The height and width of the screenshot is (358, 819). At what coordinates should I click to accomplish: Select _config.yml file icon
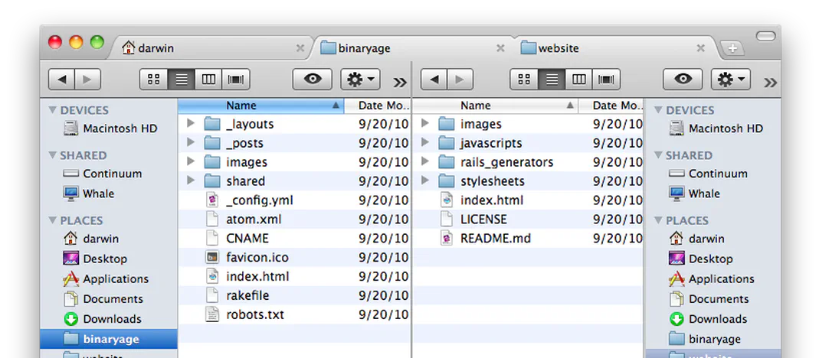tap(211, 200)
